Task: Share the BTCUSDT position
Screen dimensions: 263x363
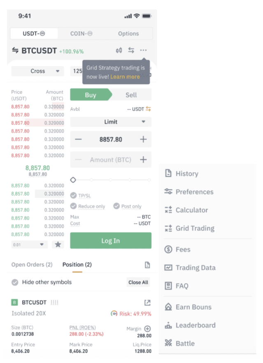Action: (x=147, y=302)
